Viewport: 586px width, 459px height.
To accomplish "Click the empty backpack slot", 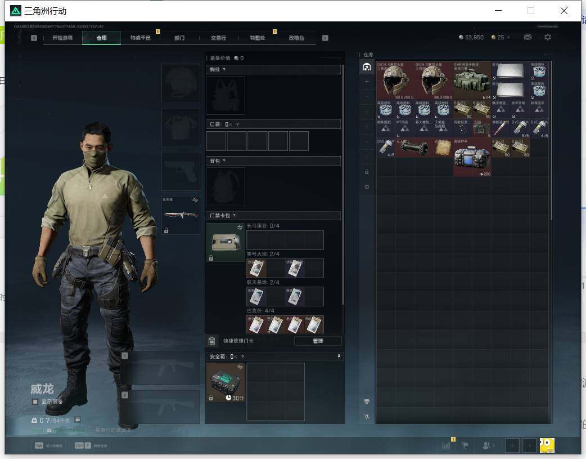I will [226, 187].
